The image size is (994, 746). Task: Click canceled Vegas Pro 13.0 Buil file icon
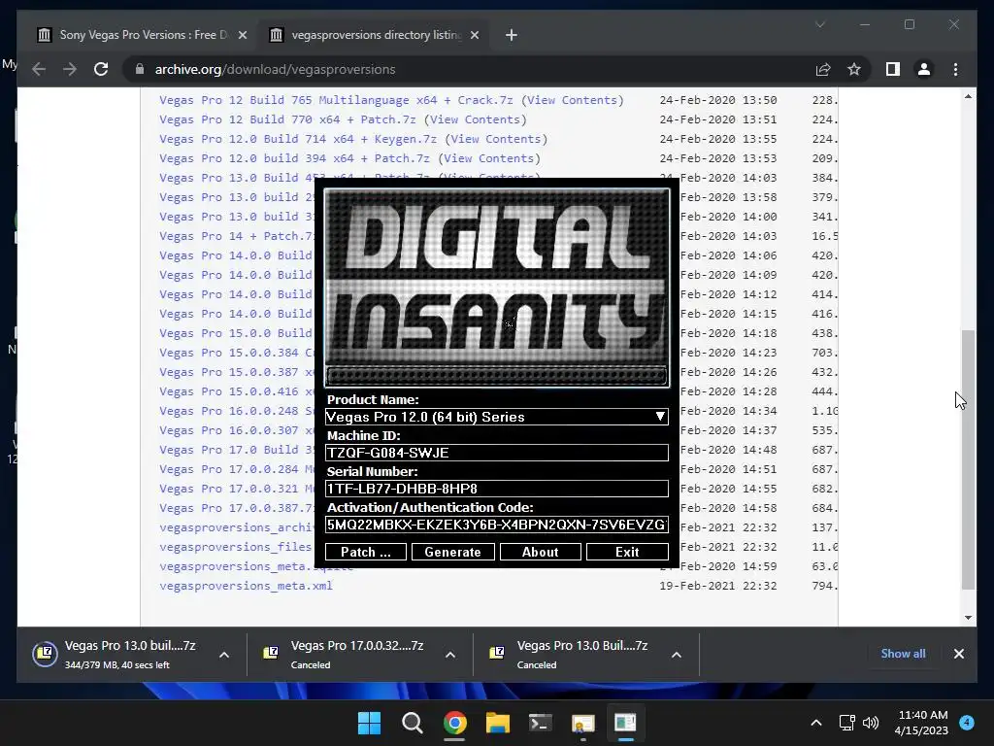(497, 652)
